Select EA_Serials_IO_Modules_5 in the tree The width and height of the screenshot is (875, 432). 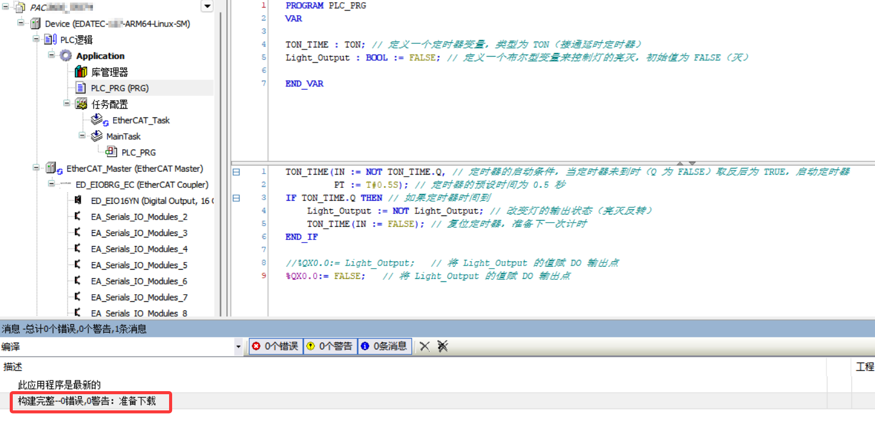click(x=139, y=265)
